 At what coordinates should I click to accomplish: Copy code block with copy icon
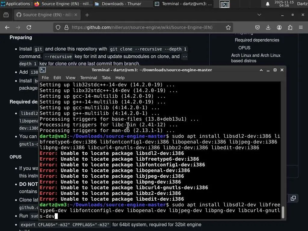(x=293, y=198)
